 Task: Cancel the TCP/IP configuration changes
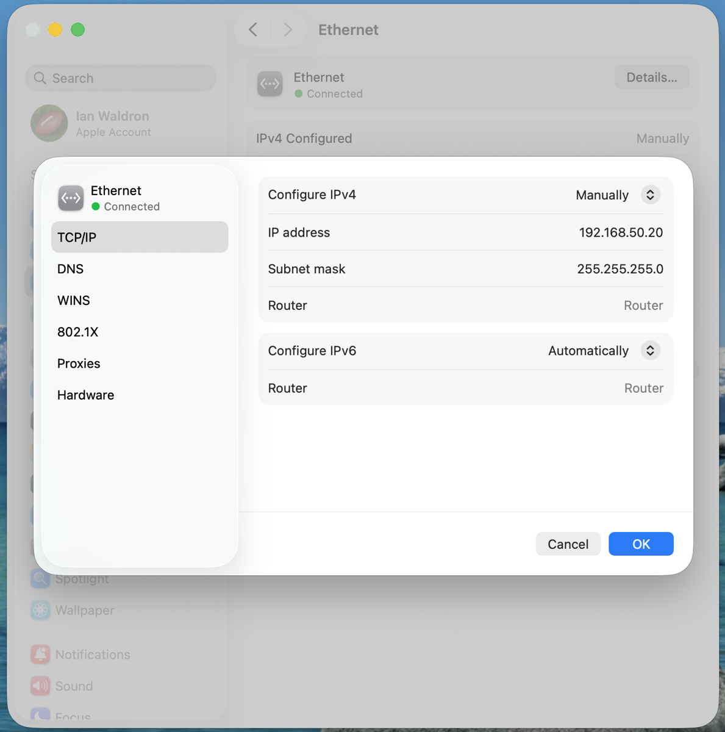coord(568,544)
